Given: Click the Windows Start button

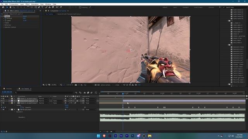Looking at the screenshot, I should [98, 136].
